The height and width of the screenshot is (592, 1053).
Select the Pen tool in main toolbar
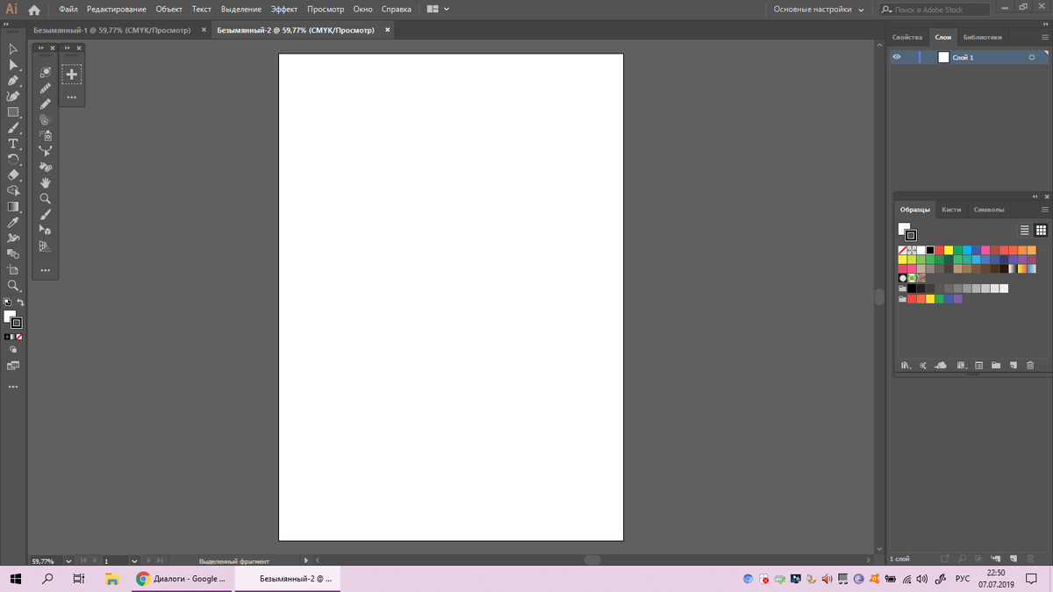tap(13, 81)
